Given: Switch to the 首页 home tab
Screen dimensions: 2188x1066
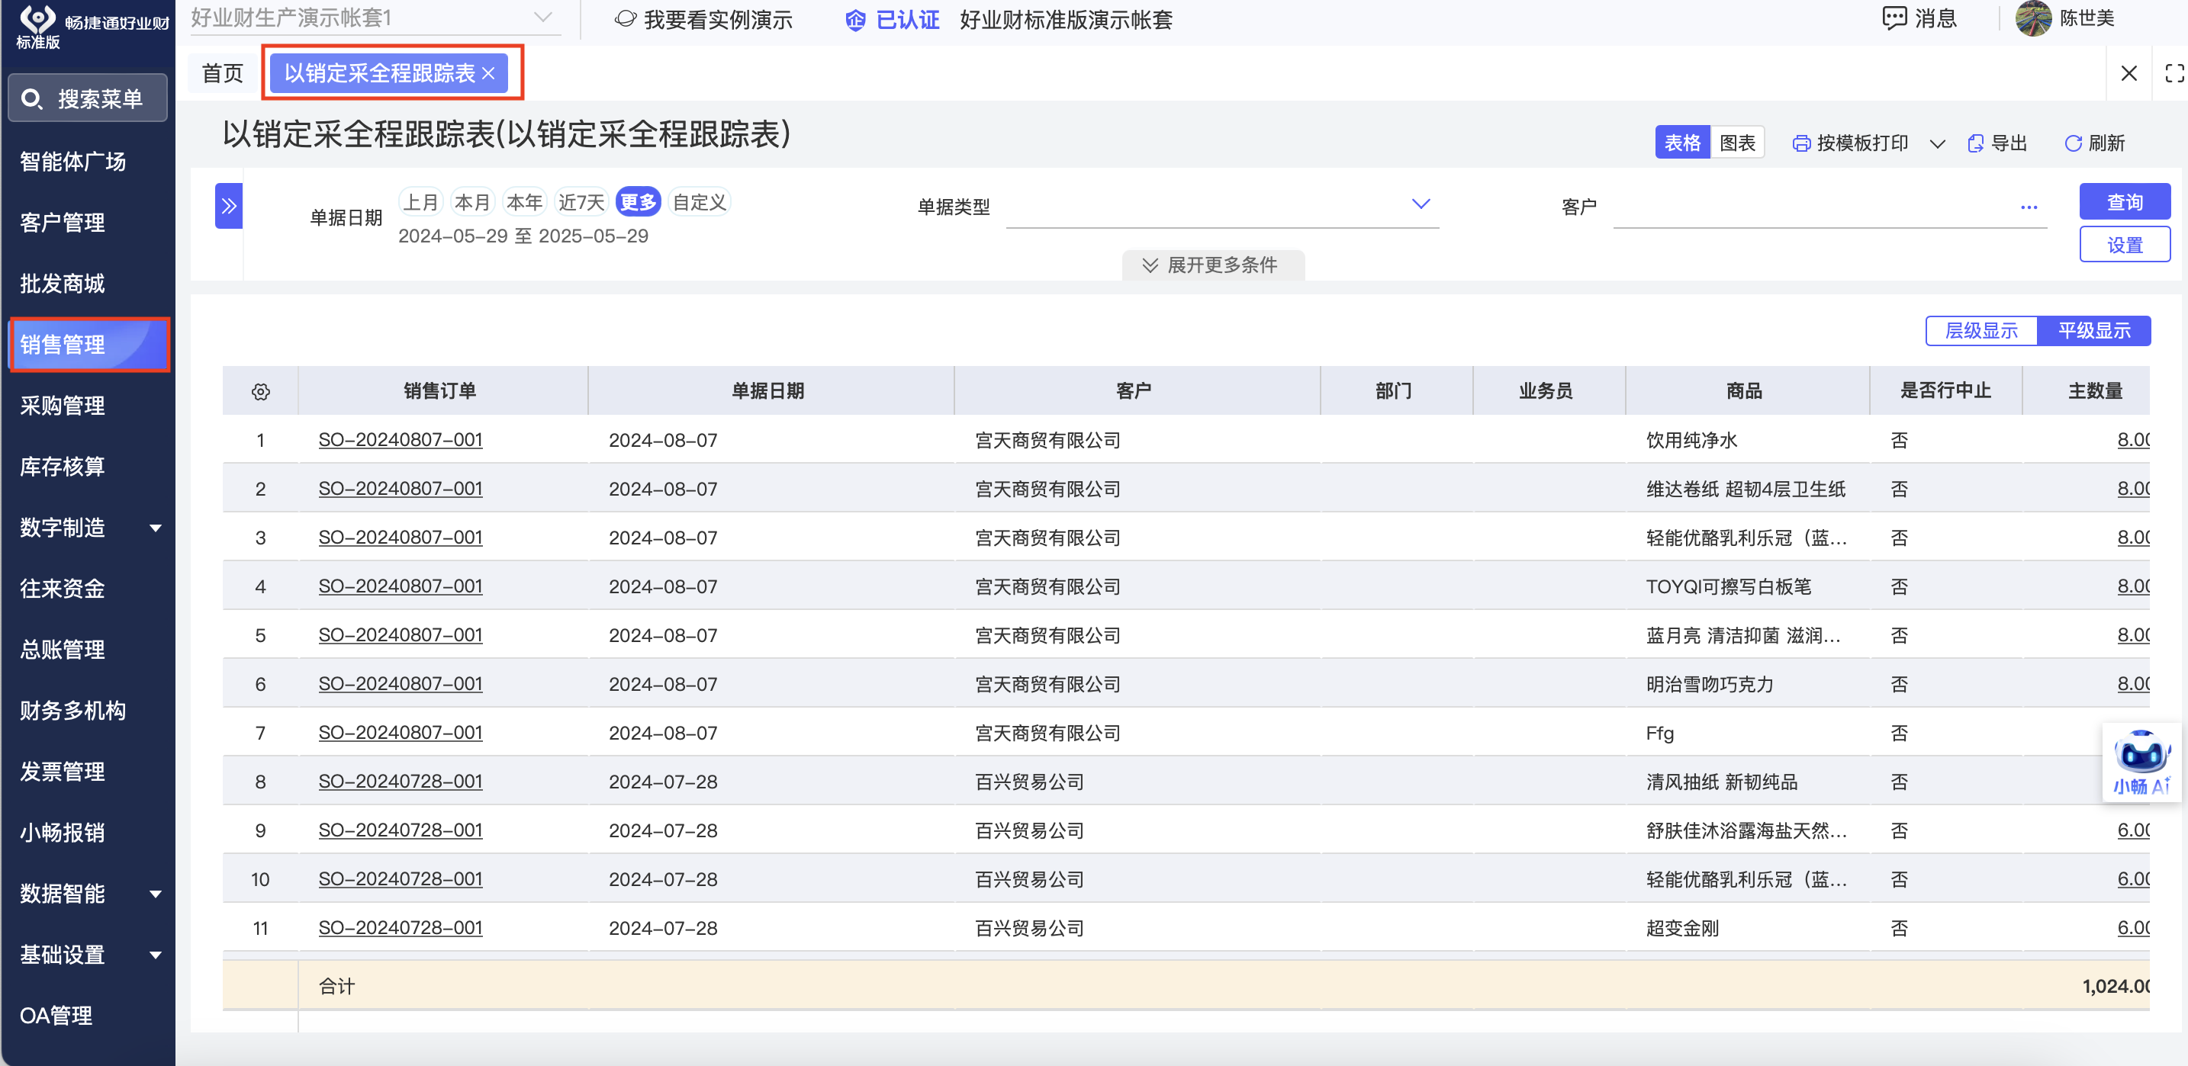Looking at the screenshot, I should pyautogui.click(x=223, y=73).
